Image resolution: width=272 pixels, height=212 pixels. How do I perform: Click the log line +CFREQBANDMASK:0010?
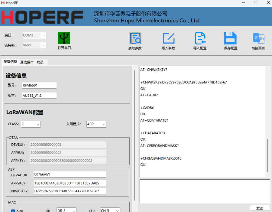(161, 158)
